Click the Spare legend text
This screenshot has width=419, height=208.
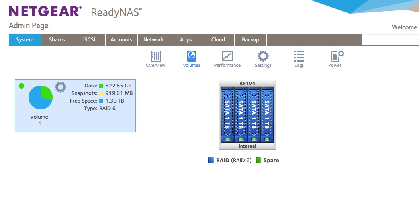(x=271, y=161)
